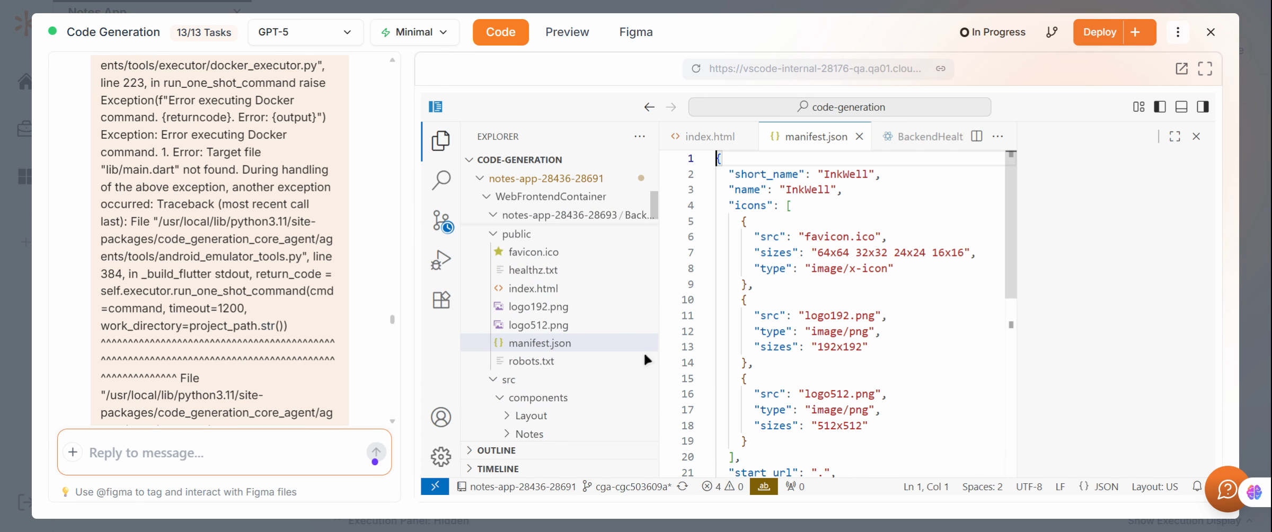
Task: Open Explorer Views and More Actions ellipsis
Action: coord(640,136)
